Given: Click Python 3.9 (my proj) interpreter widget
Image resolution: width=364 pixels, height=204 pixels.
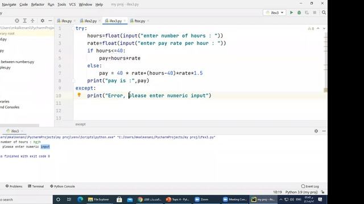Looking at the screenshot, I should tap(301, 192).
